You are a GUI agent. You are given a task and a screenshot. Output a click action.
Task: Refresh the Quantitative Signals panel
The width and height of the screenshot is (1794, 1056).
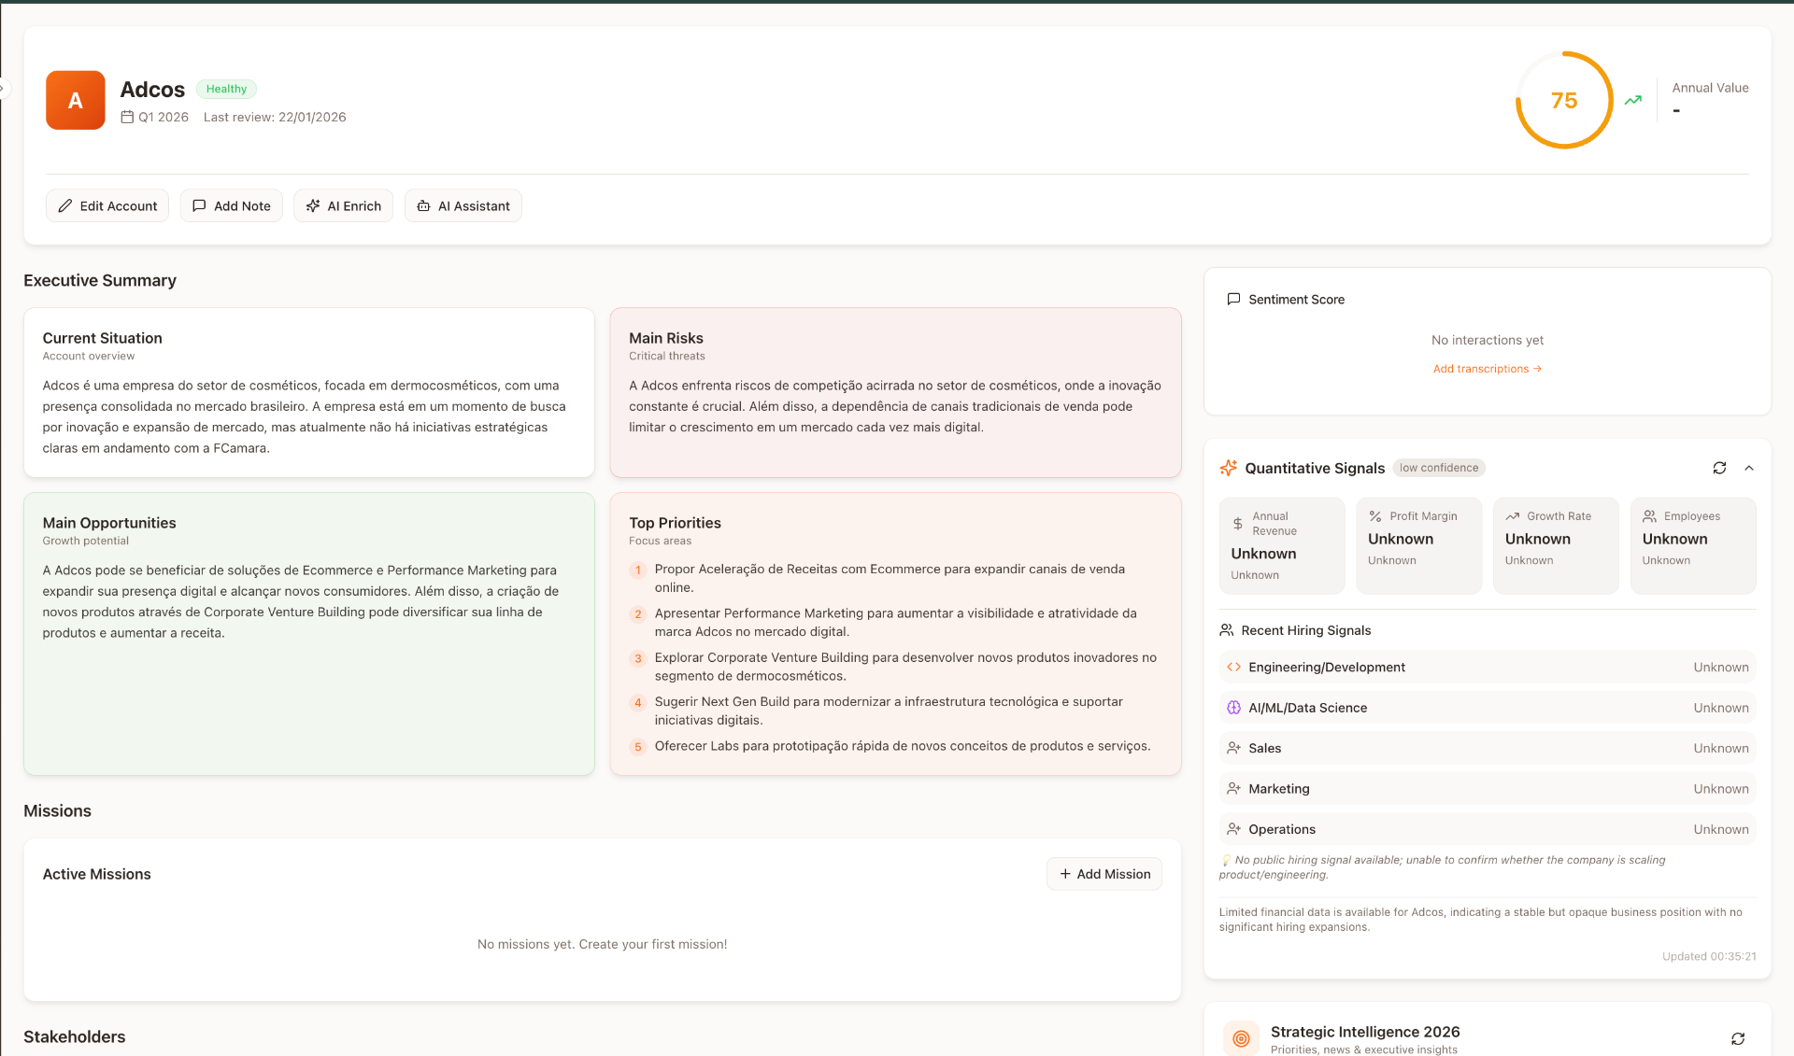[x=1719, y=468]
